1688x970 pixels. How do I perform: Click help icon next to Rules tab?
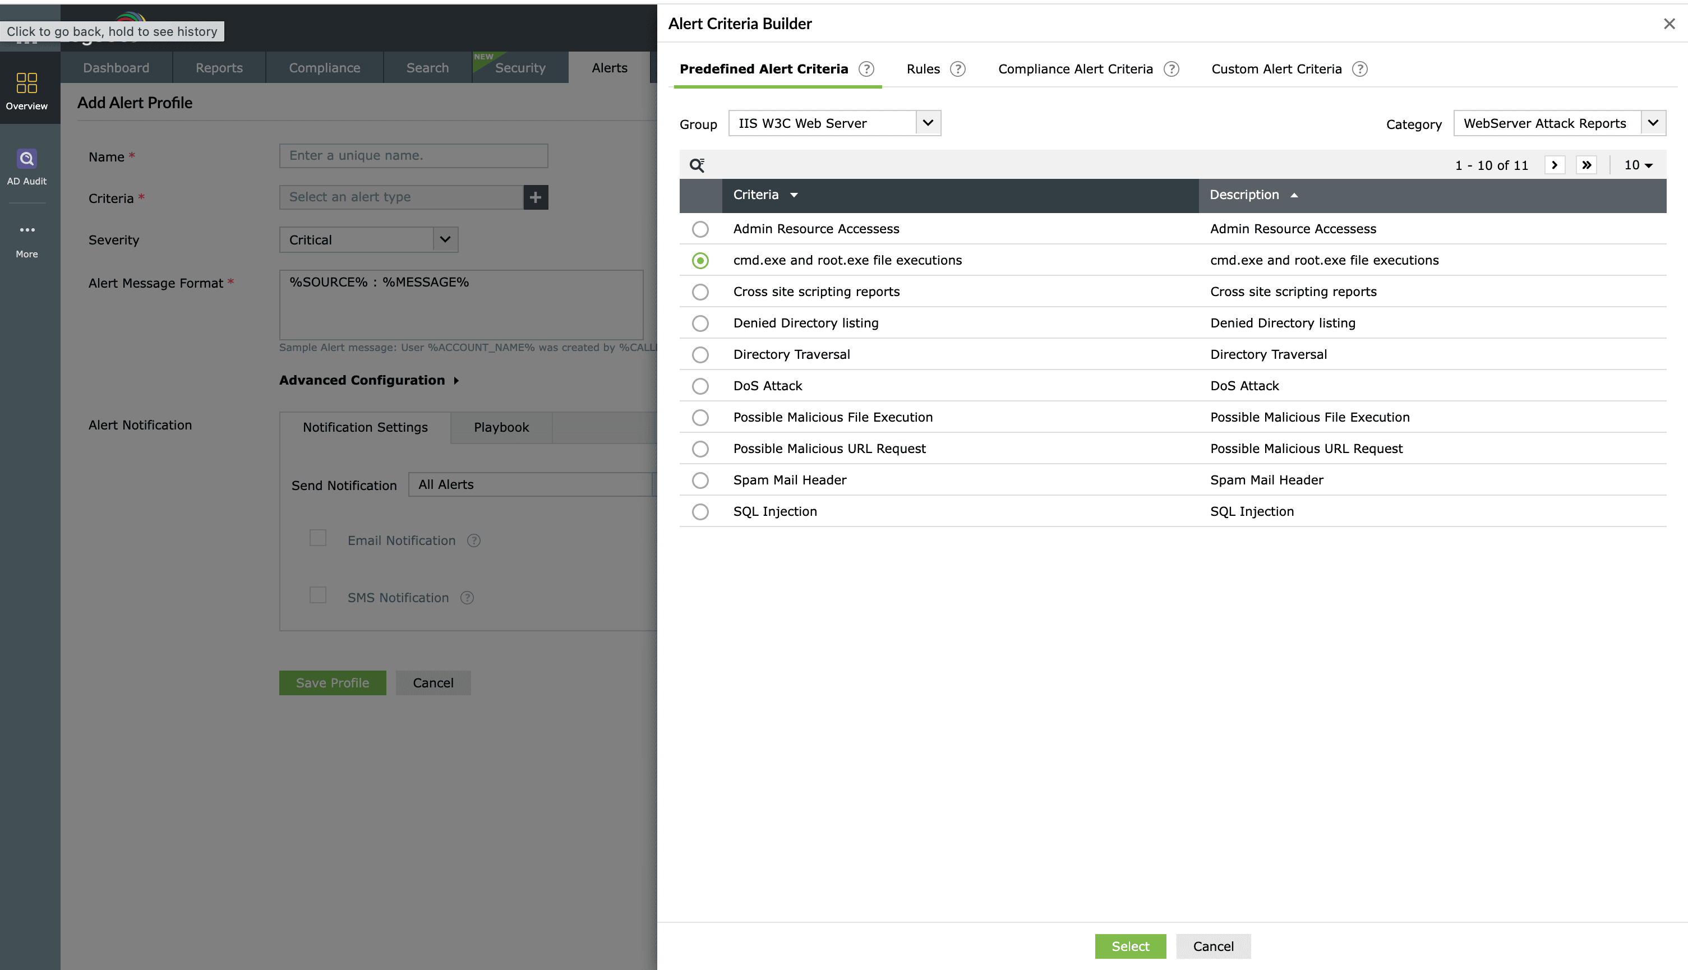pyautogui.click(x=957, y=70)
